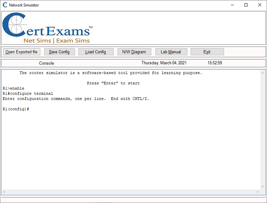Screen dimensions: 267x203
Task: Click the Load Config button
Action: pos(96,52)
